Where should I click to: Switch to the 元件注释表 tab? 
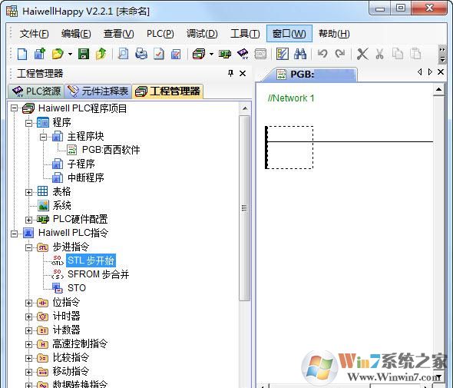tap(98, 91)
